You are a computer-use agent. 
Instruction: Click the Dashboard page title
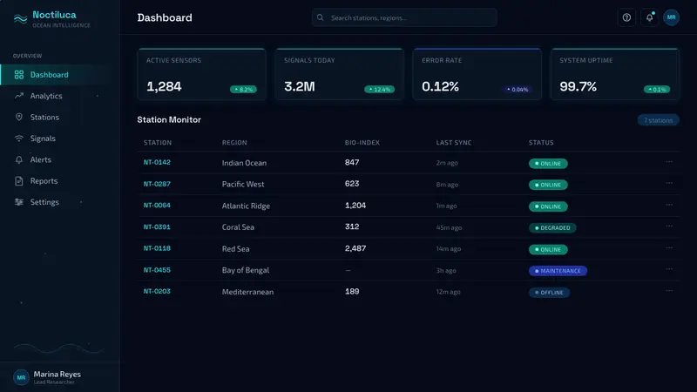165,17
